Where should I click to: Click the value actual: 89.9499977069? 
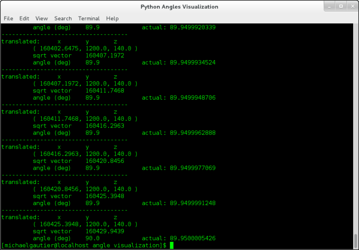(179, 168)
